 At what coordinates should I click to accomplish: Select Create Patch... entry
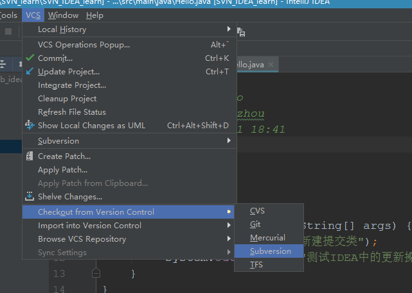130,156
